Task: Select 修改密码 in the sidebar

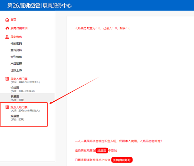Action: pyautogui.click(x=16, y=43)
